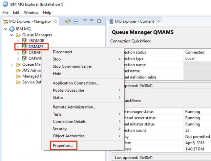Click the Managed File Transfer folder icon
The width and height of the screenshot is (211, 161).
click(x=18, y=76)
